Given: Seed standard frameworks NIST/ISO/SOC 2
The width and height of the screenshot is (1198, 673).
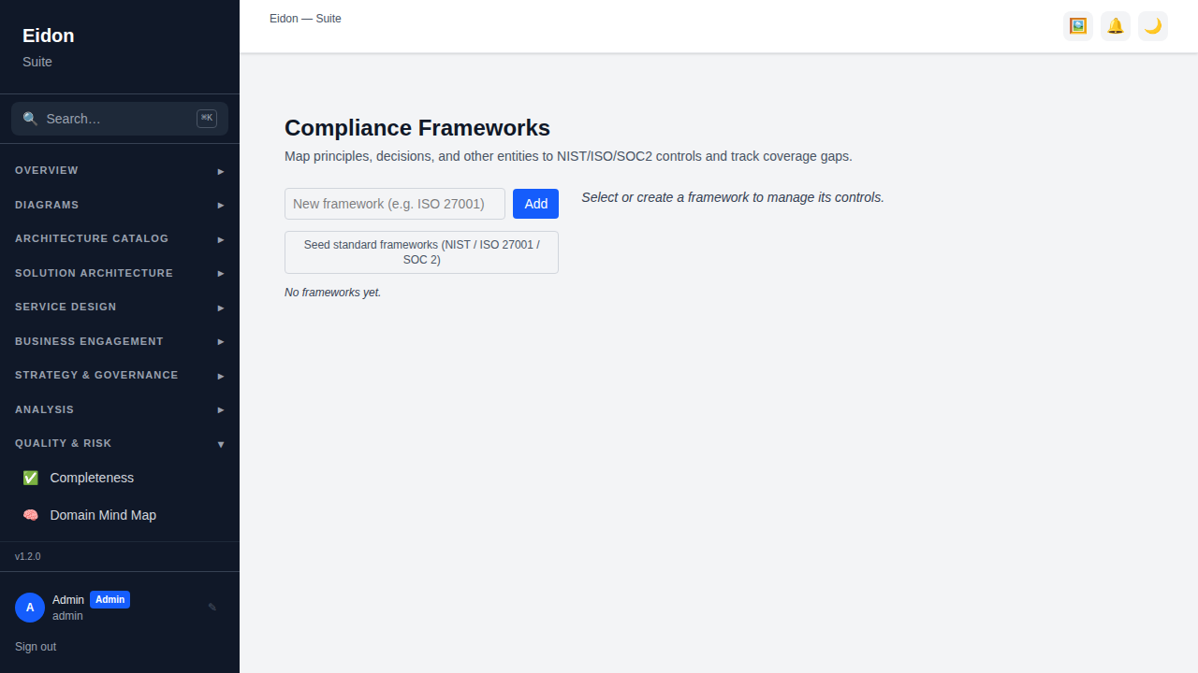Looking at the screenshot, I should pyautogui.click(x=421, y=252).
